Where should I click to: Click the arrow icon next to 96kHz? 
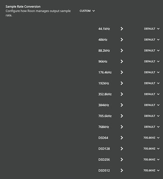pyautogui.click(x=122, y=62)
